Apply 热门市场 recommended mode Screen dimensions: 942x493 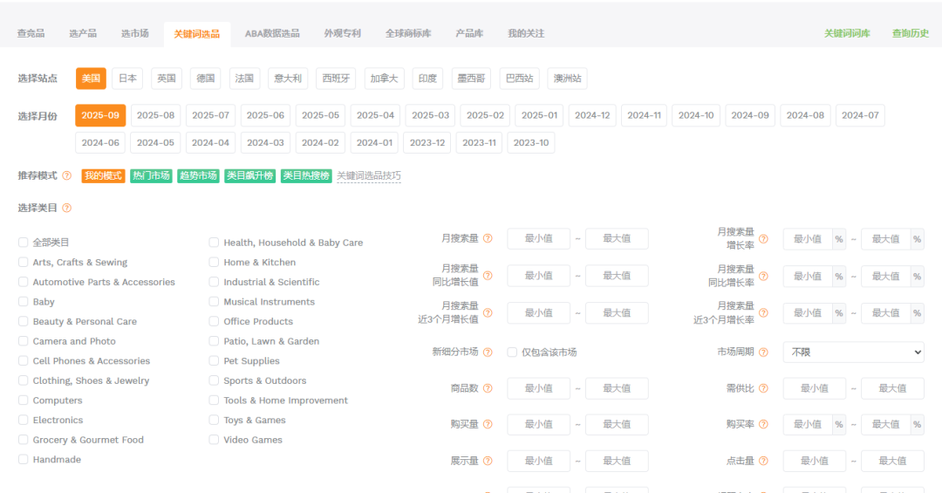pyautogui.click(x=152, y=175)
